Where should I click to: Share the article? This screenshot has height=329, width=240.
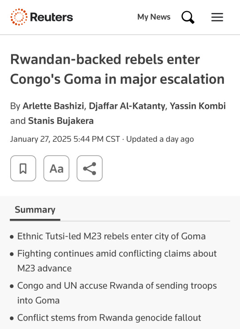pyautogui.click(x=89, y=168)
